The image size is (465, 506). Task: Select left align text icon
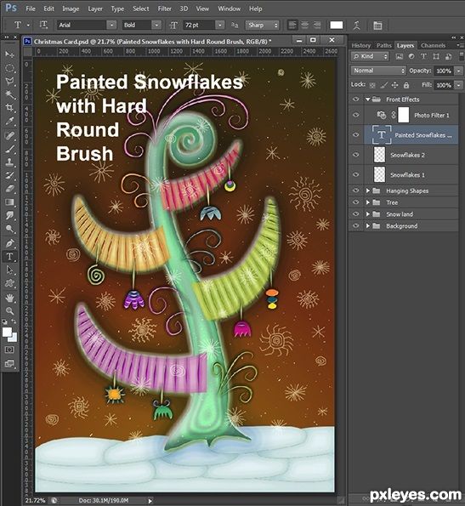pos(292,26)
